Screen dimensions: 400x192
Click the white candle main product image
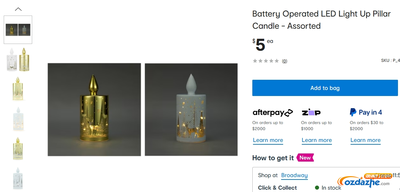pos(191,110)
